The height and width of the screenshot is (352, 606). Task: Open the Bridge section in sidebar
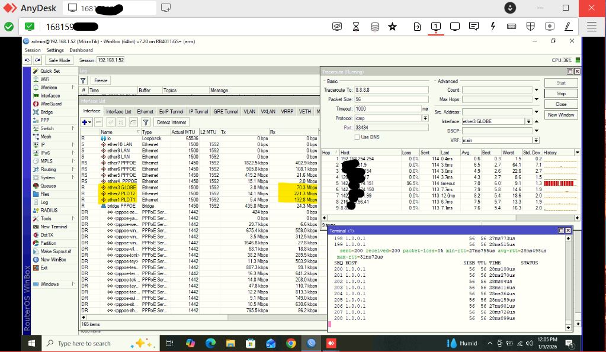[x=46, y=112]
